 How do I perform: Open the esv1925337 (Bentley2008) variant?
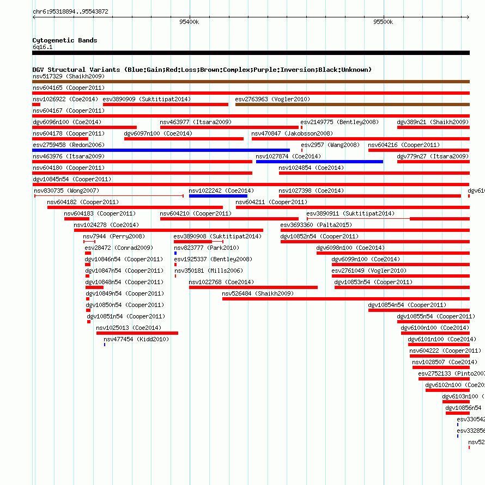click(x=213, y=260)
